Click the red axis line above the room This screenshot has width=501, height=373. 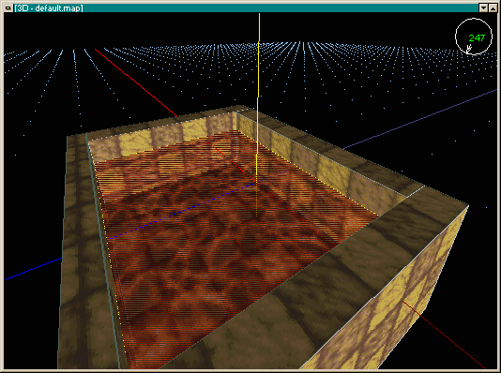pyautogui.click(x=136, y=82)
